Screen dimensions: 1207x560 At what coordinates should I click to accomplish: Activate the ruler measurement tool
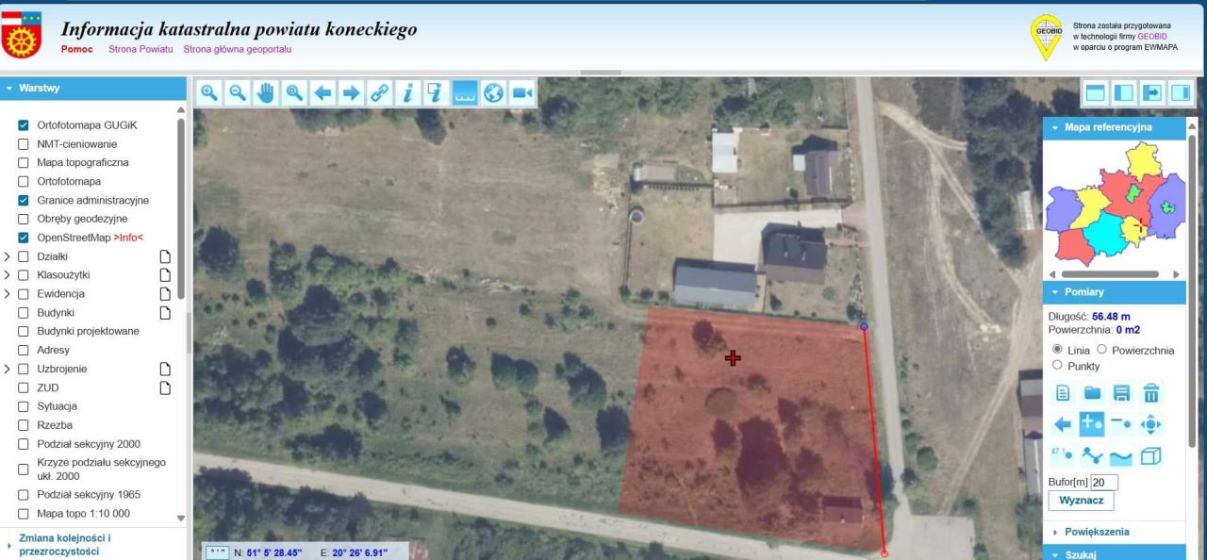465,93
